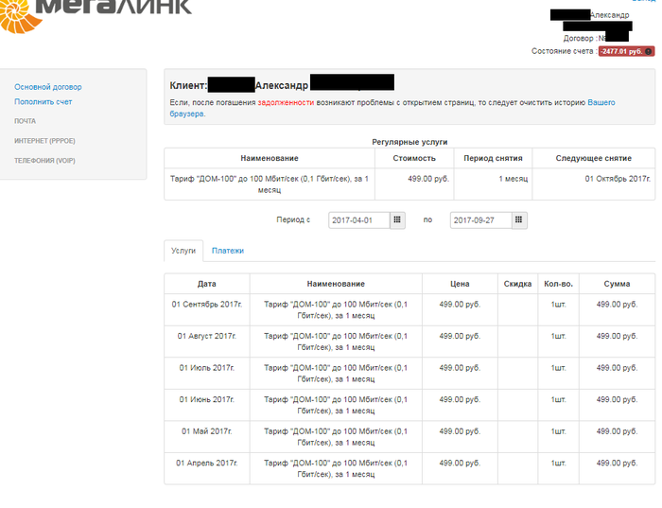662x508 pixels.
Task: Click the Дата column header
Action: pyautogui.click(x=207, y=284)
